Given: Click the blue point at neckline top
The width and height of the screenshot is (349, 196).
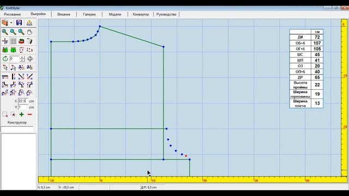Looking at the screenshot, I should click(100, 26).
